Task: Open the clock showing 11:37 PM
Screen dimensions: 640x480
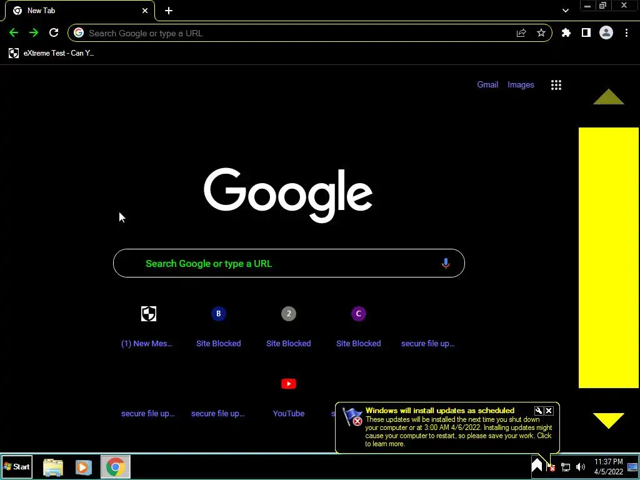Action: pos(609,466)
